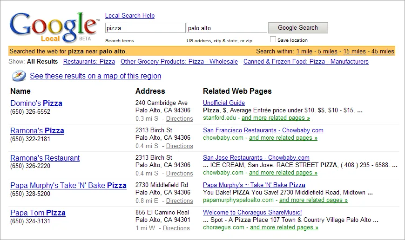Enable the Save location checkbox
405x240 pixels.
click(x=273, y=39)
